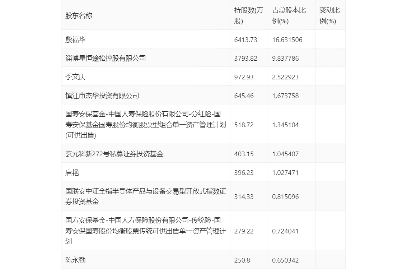Click the value 6413.73
Viewport: 407px width, 269px height.
coord(245,40)
